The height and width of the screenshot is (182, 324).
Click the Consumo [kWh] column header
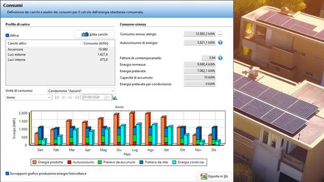point(96,43)
